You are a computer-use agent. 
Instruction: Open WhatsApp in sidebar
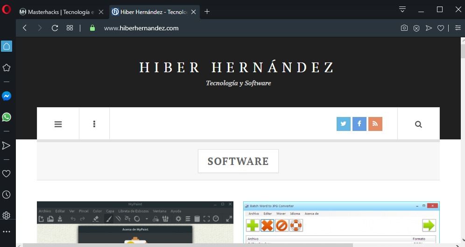[7, 117]
